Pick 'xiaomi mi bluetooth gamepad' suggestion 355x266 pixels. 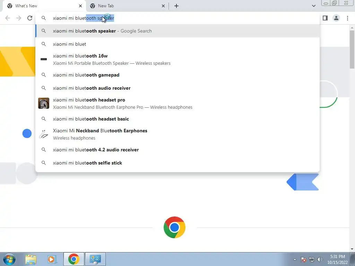pyautogui.click(x=178, y=75)
